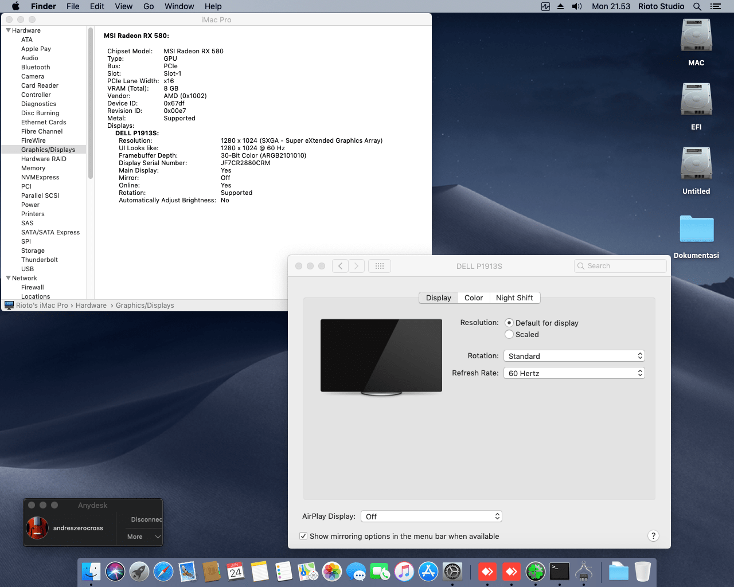Toggle show mirroring options checkbox

[303, 536]
